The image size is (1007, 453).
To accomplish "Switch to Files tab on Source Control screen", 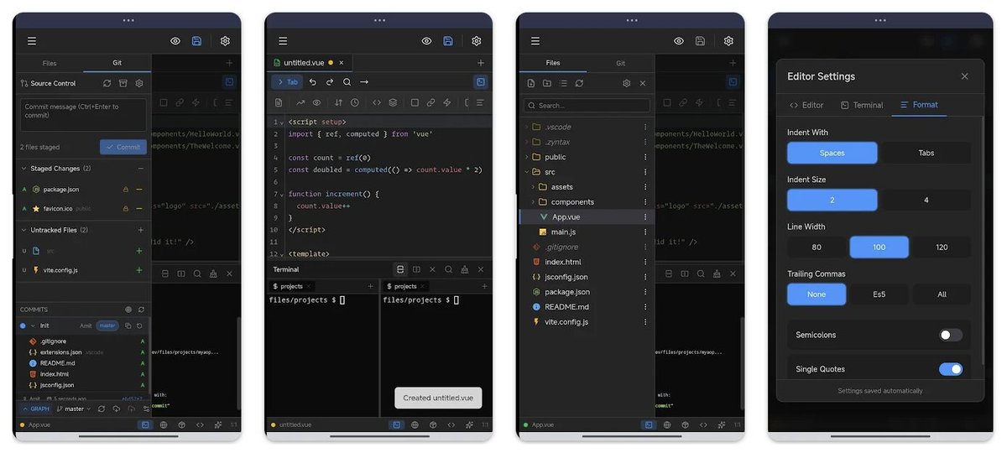I will point(50,63).
